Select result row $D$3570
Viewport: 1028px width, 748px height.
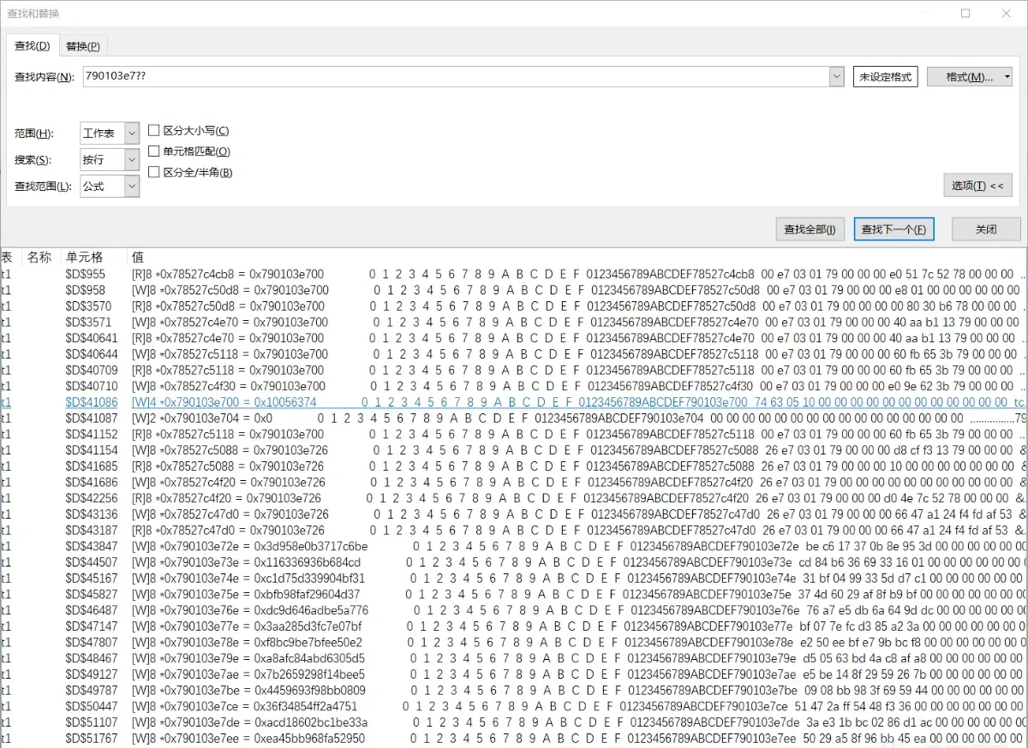point(513,306)
